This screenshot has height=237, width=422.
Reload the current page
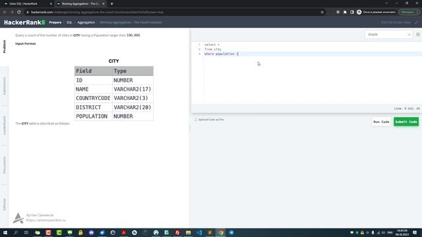(x=19, y=12)
